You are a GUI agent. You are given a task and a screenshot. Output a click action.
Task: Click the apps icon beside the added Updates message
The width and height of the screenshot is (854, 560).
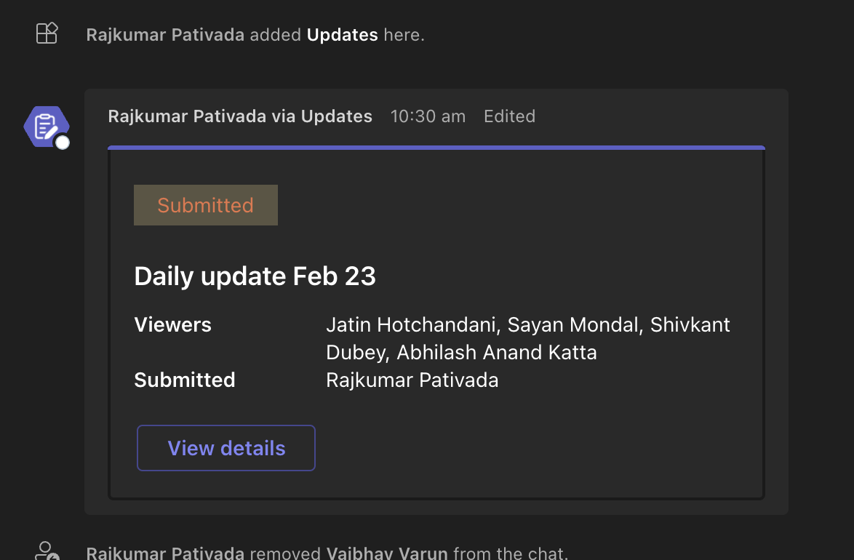pyautogui.click(x=47, y=33)
